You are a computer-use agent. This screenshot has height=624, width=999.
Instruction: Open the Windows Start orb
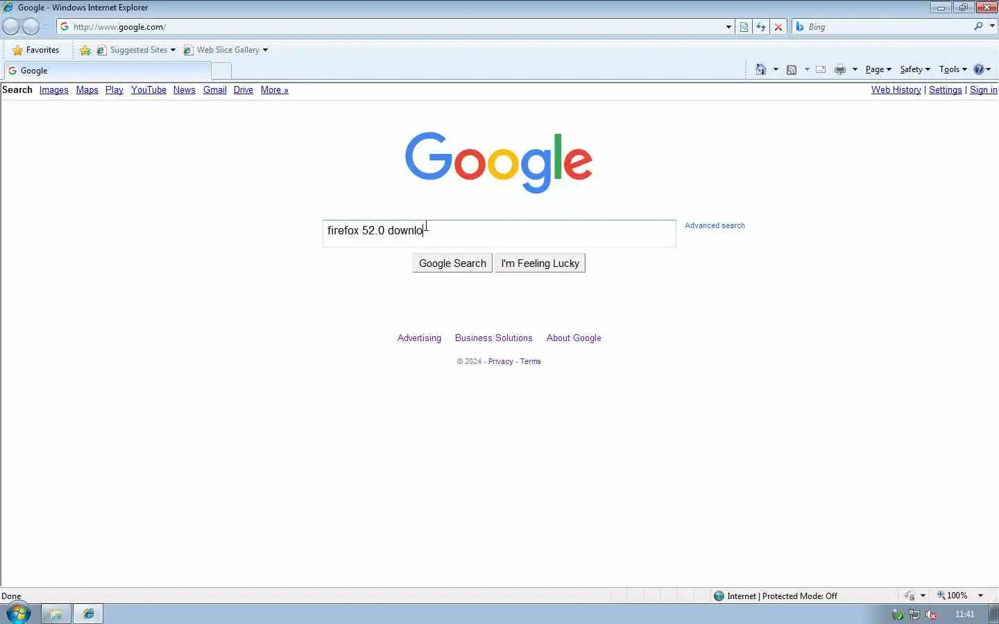click(18, 614)
